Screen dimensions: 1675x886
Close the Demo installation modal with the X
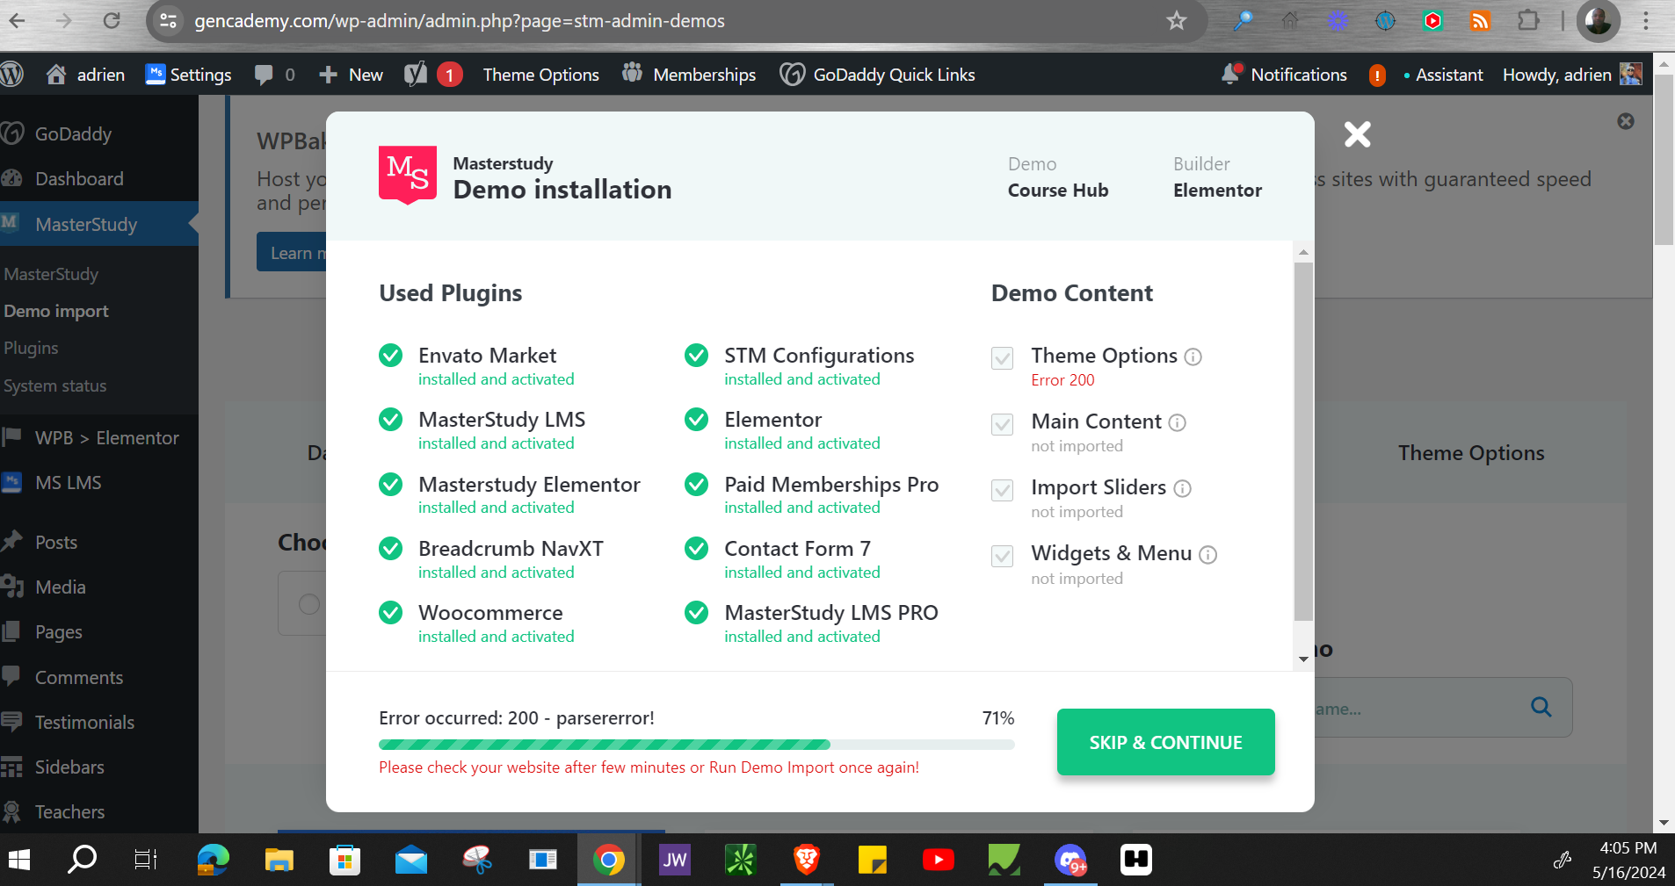[x=1357, y=134]
